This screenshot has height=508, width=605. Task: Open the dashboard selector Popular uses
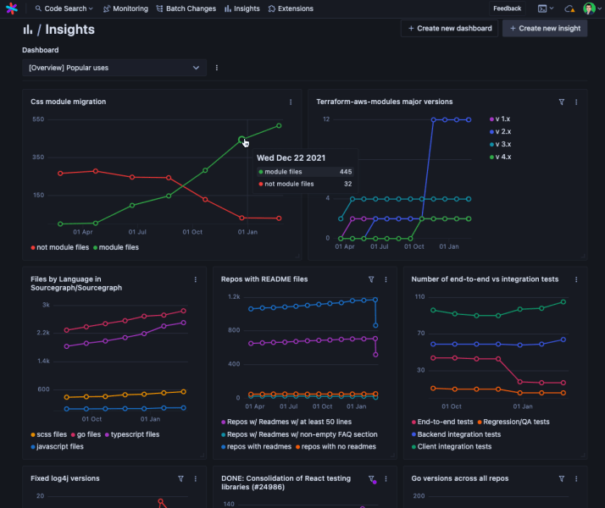pyautogui.click(x=114, y=68)
